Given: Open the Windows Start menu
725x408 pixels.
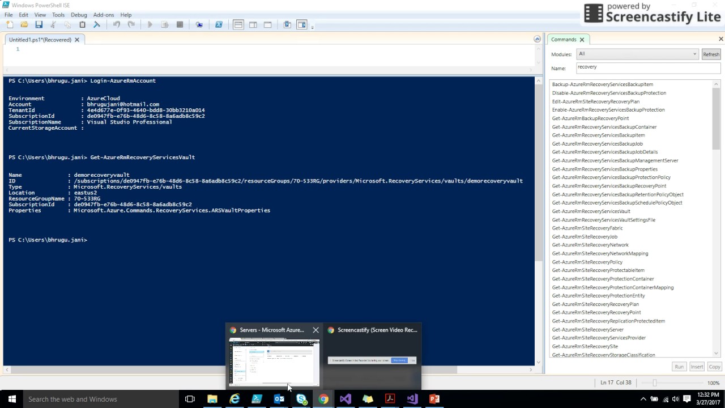Looking at the screenshot, I should tap(12, 399).
